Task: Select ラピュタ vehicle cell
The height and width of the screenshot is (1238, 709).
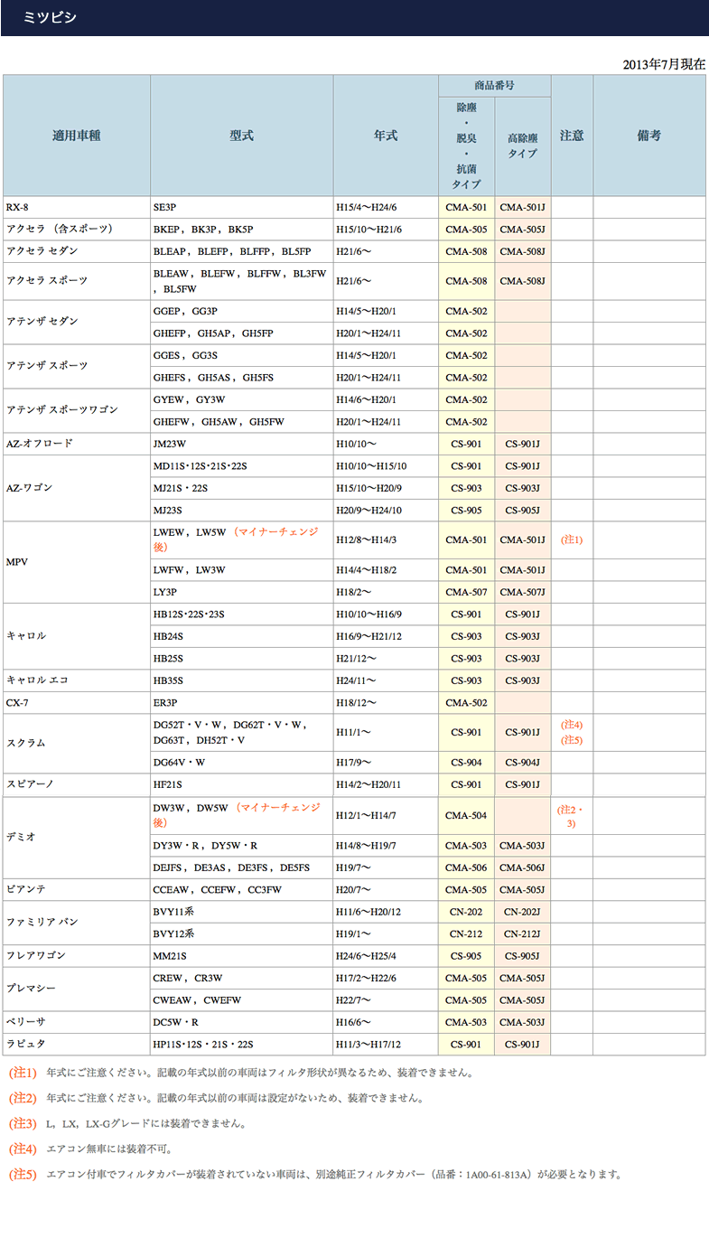Action: coord(77,1044)
